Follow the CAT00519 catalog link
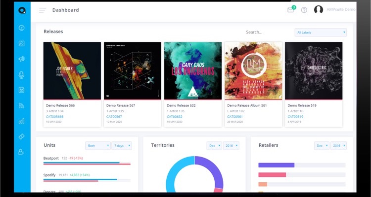Image resolution: width=371 pixels, height=197 pixels. point(295,117)
